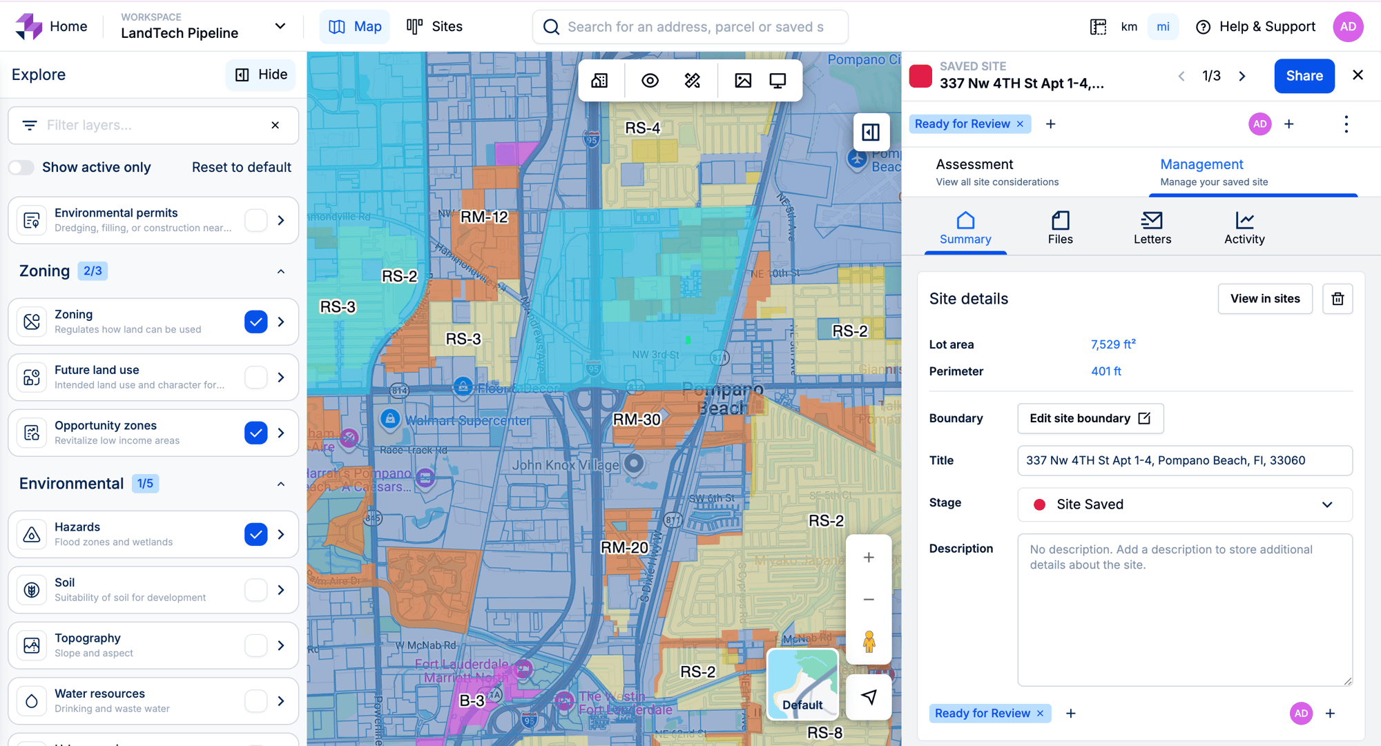Toggle Show active only switch
1381x746 pixels.
point(21,167)
